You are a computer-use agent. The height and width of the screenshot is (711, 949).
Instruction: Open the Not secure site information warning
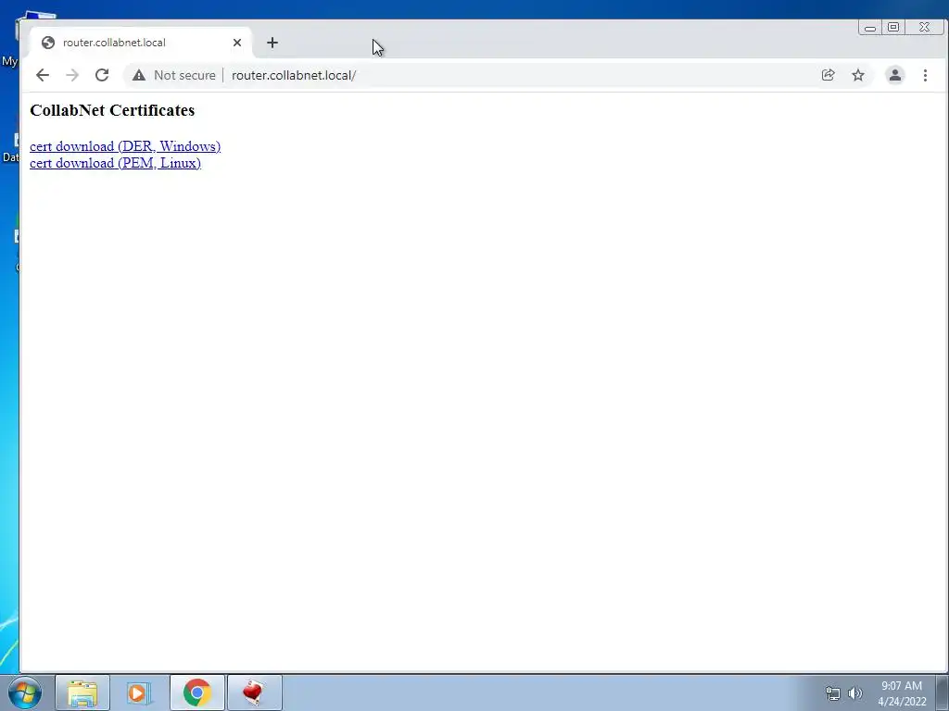pos(174,75)
